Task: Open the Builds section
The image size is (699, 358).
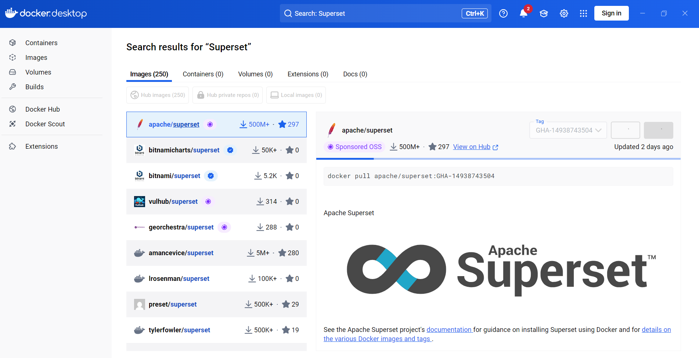Action: pos(35,87)
